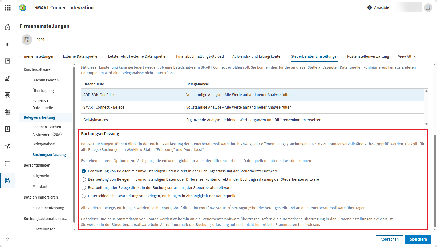
Task: Click the SMART Connect colorful logo
Action: [x=23, y=8]
